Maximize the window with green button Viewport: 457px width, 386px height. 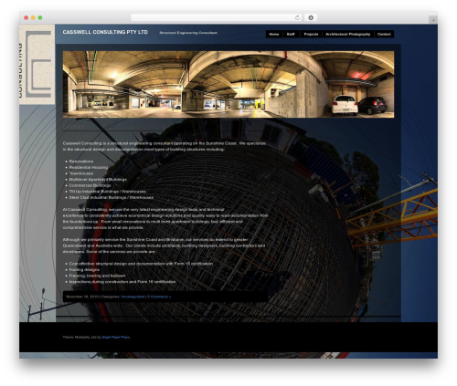tap(40, 17)
